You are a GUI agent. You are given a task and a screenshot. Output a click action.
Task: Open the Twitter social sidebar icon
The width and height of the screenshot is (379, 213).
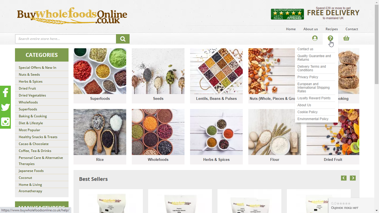tap(5, 107)
